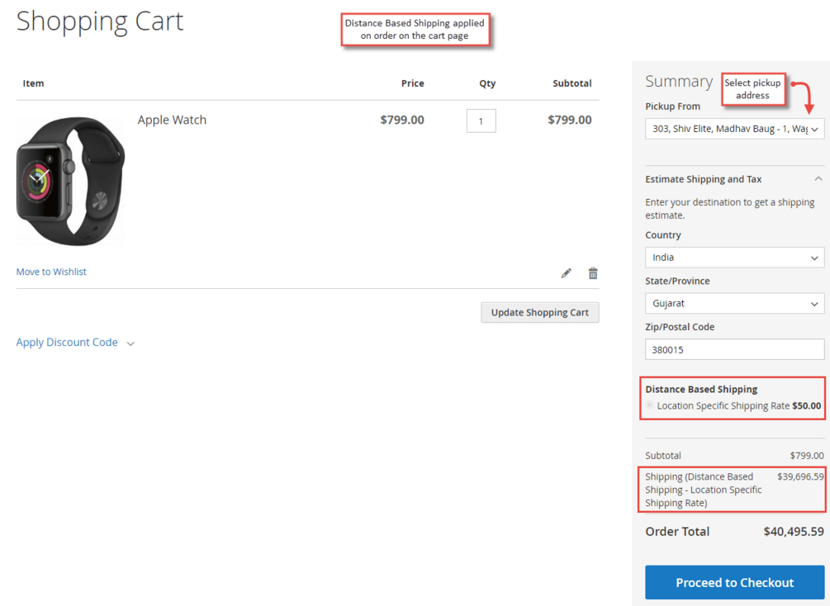The height and width of the screenshot is (606, 830).
Task: Click the Shopping Cart page heading
Action: pos(100,21)
